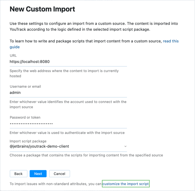The width and height of the screenshot is (195, 191).
Task: Focus the Username or email field containing admin
Action: point(68,93)
